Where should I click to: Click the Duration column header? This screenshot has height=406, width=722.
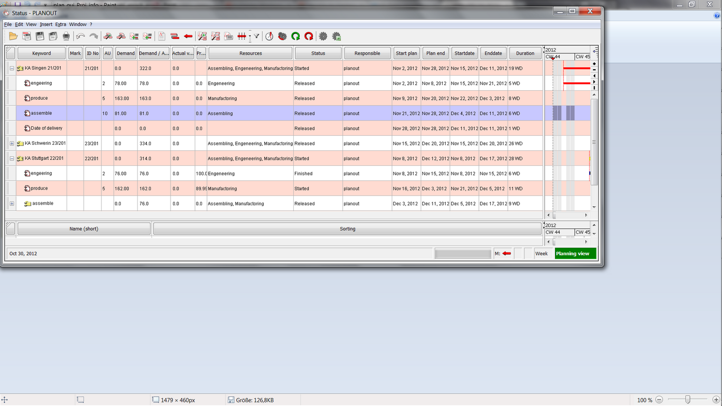pos(525,53)
